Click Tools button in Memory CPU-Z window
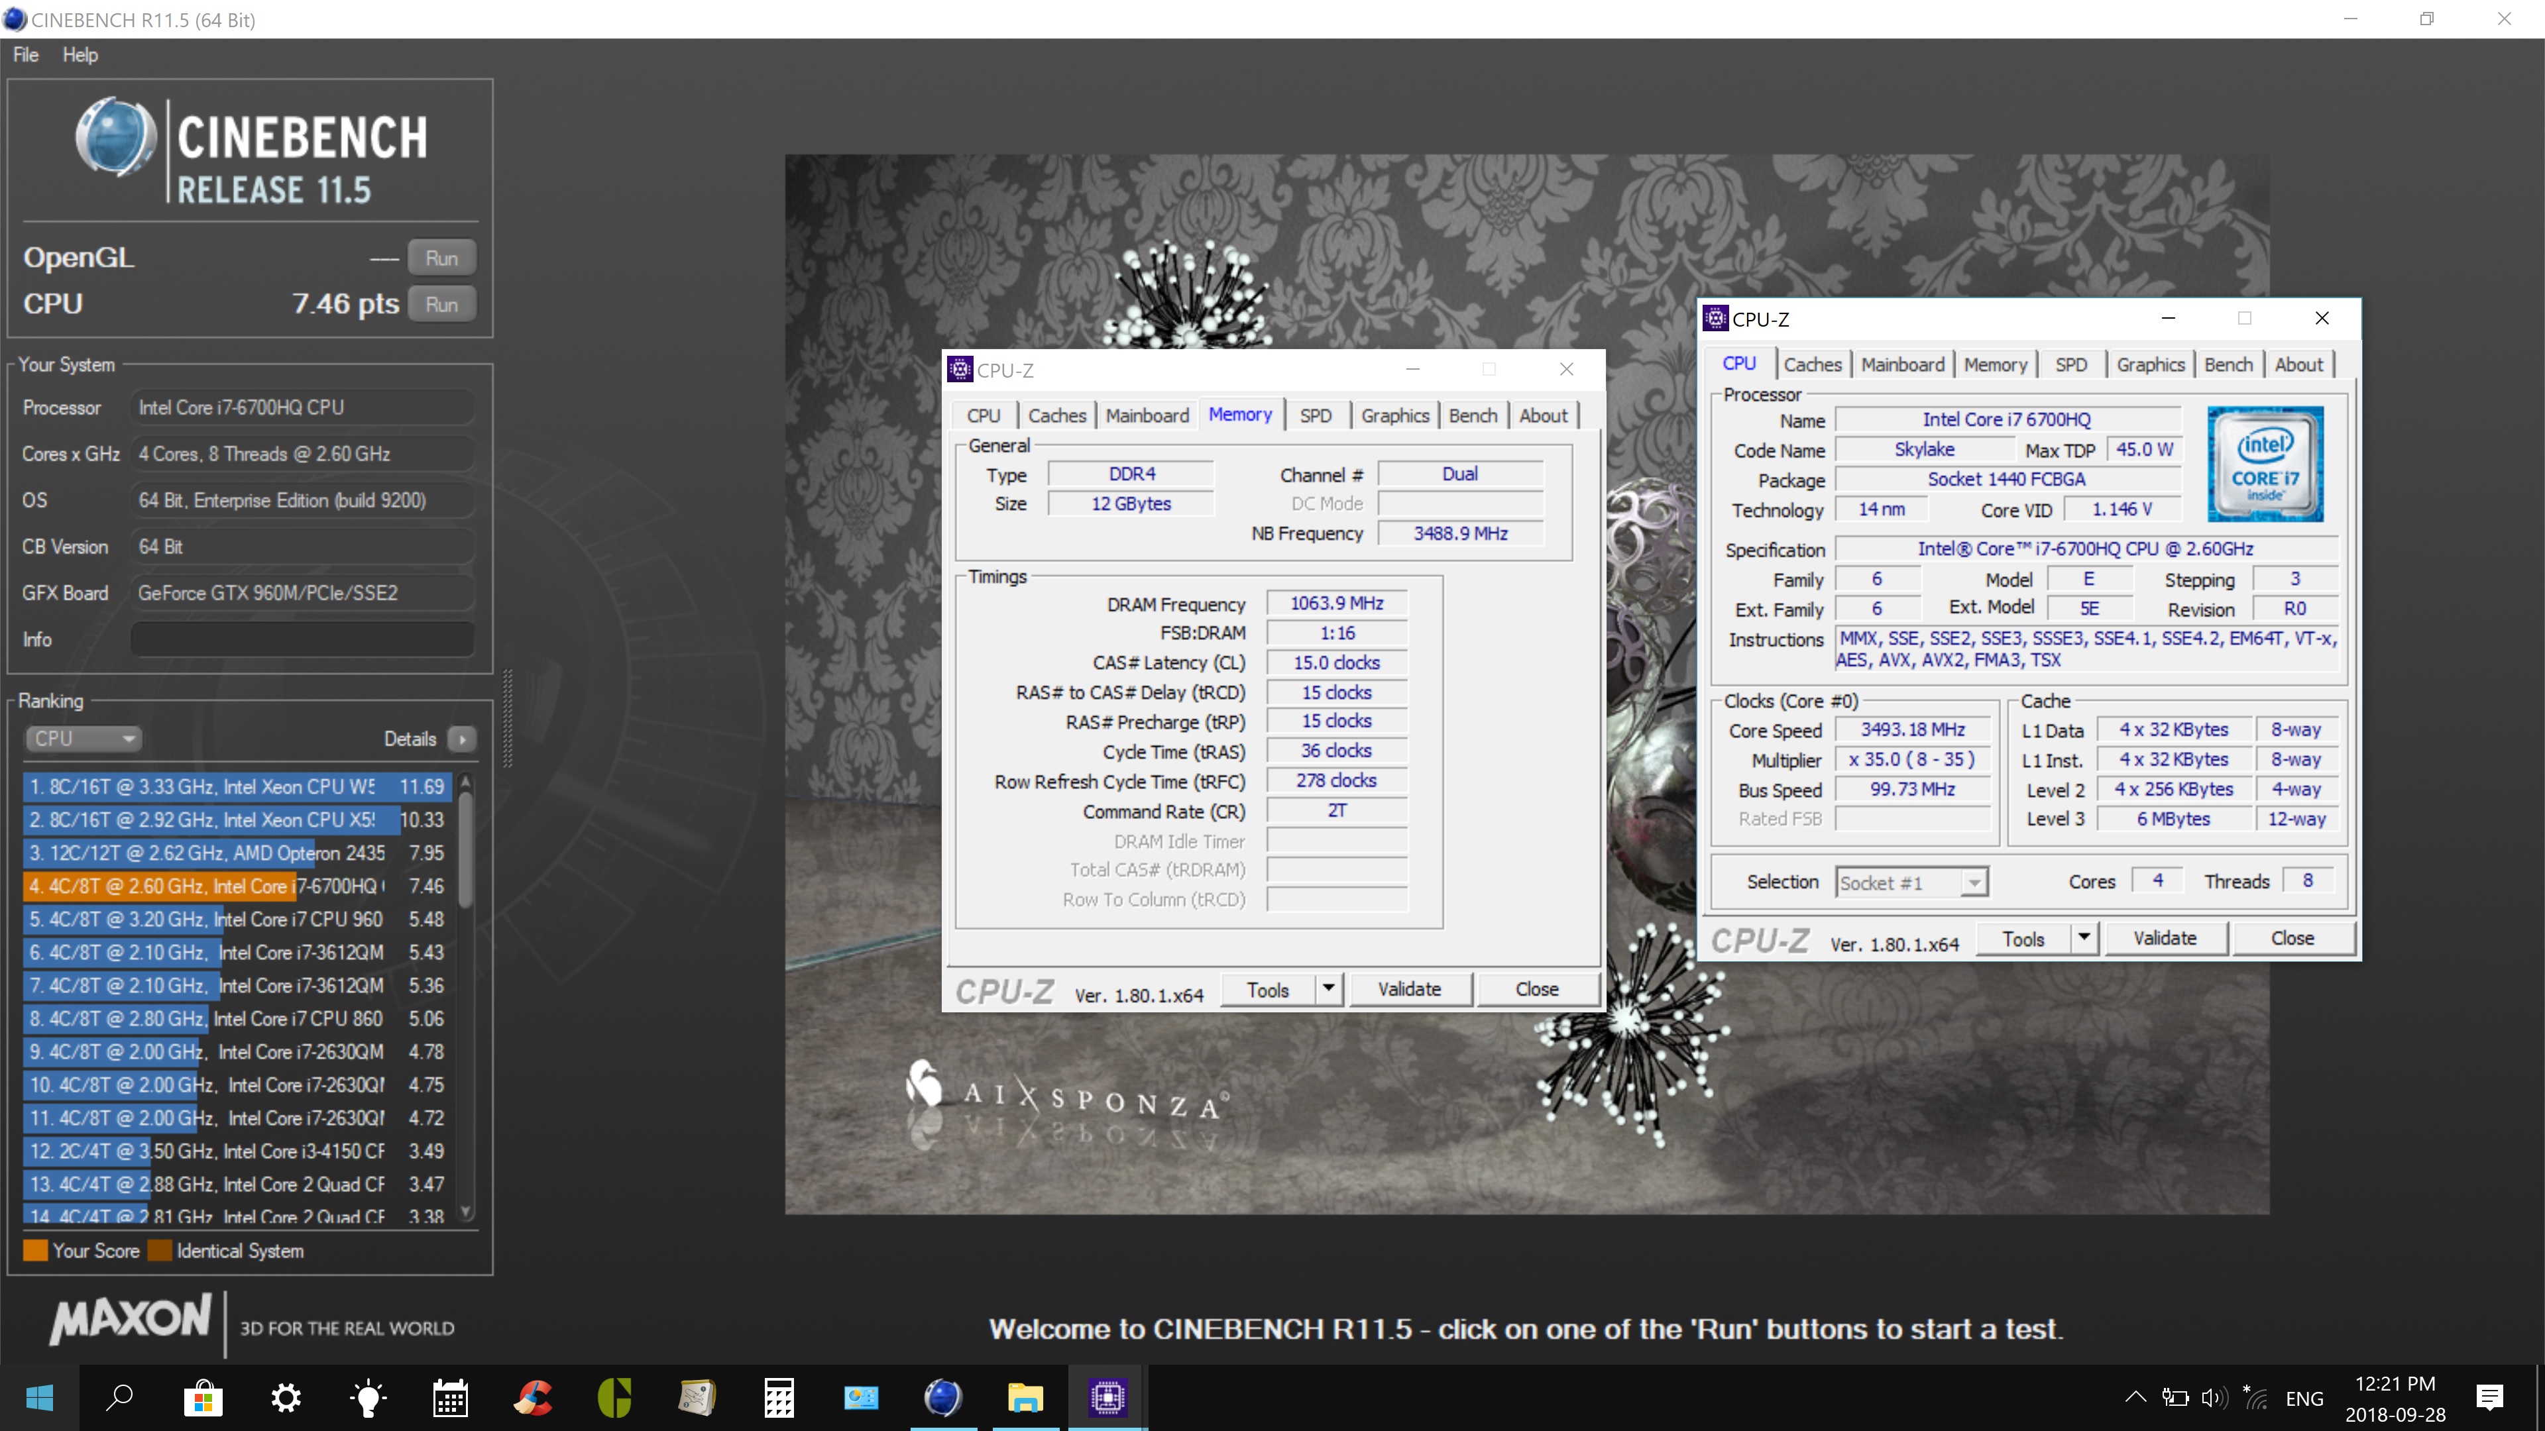2545x1431 pixels. [1269, 990]
